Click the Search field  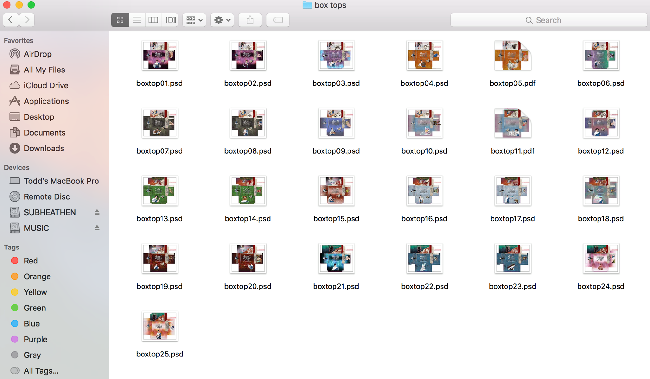click(x=549, y=20)
